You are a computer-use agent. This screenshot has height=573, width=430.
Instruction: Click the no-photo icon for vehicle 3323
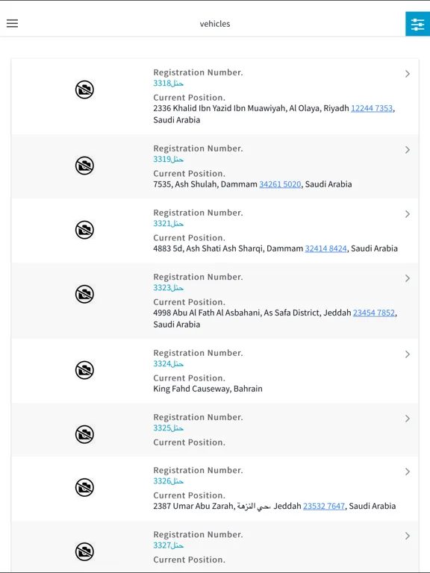click(84, 294)
